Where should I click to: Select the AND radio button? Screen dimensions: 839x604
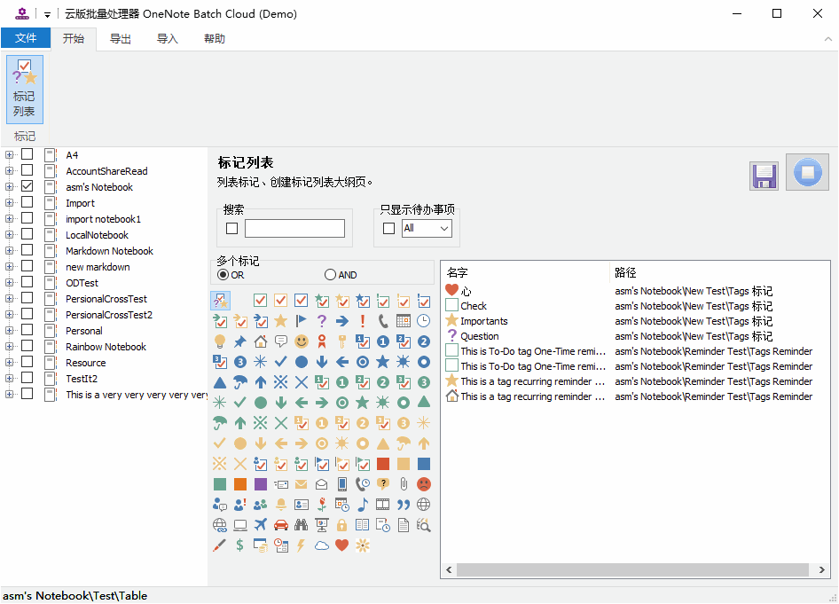(330, 274)
